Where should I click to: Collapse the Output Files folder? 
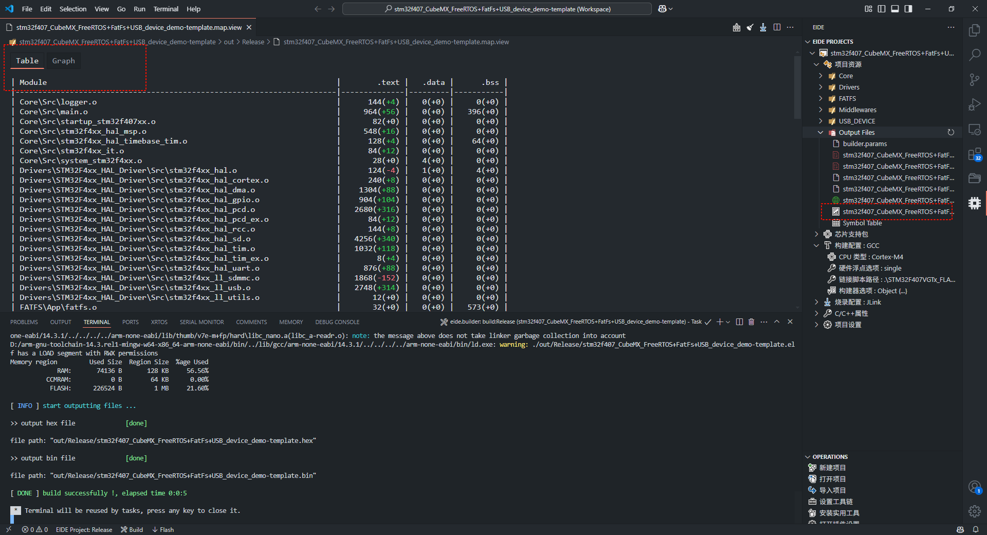(820, 132)
